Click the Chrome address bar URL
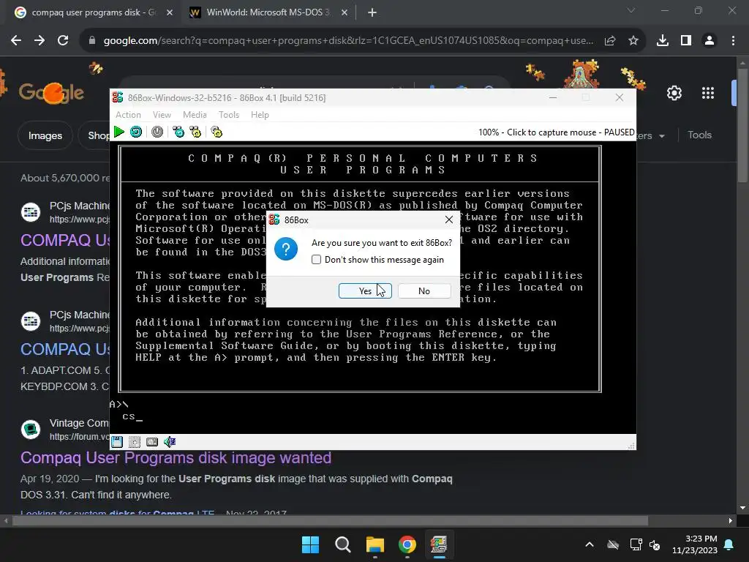The image size is (749, 562). pyautogui.click(x=349, y=41)
